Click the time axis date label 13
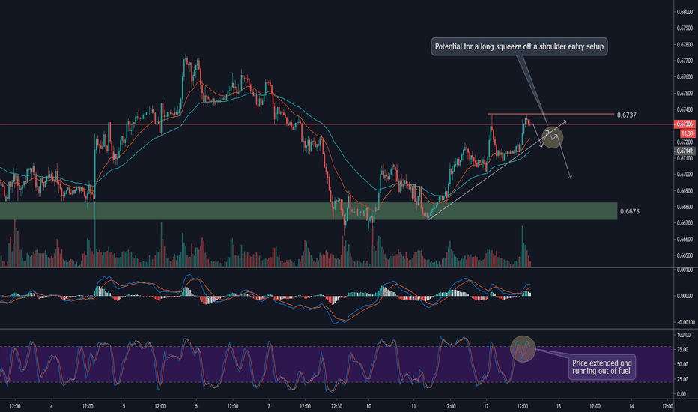 [x=559, y=406]
